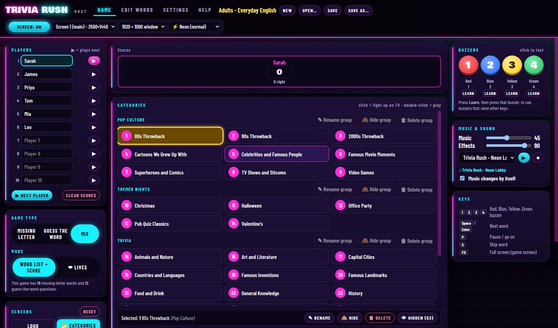The height and width of the screenshot is (328, 558).
Task: Select category 11, Halloween
Action: coord(277,206)
